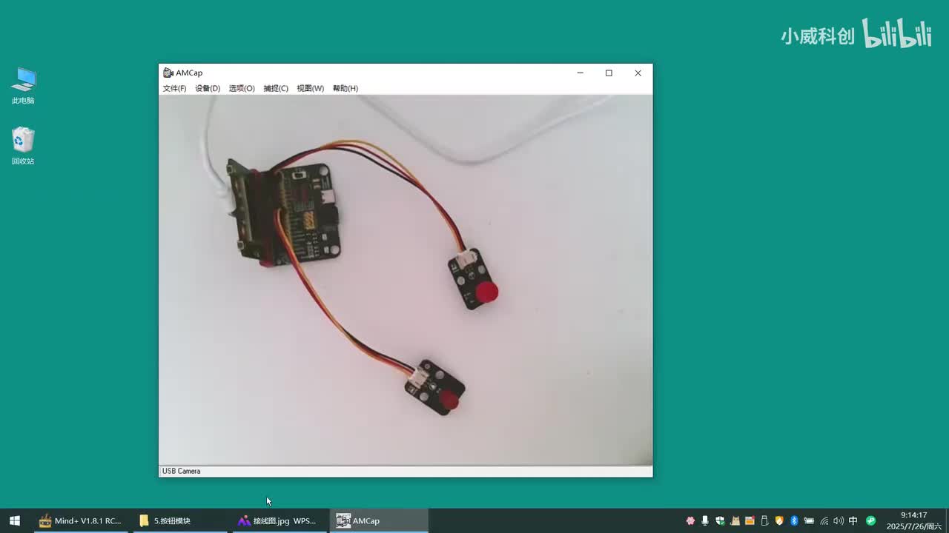
Task: Open the Windows Start menu
Action: (15, 520)
